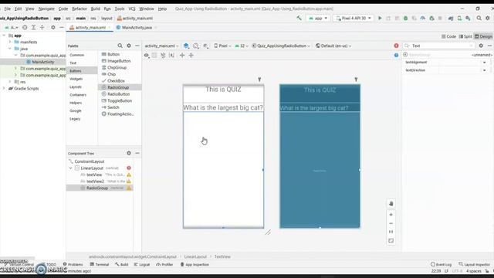Open the Terminal tool window
This screenshot has height=278, width=494.
(x=100, y=264)
